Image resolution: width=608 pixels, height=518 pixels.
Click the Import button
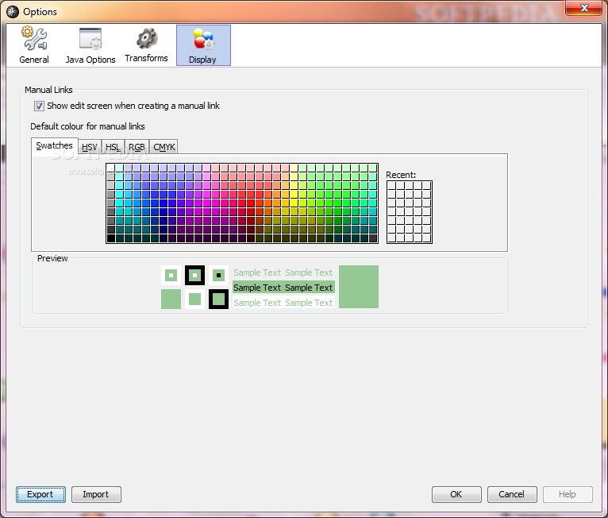click(x=96, y=494)
